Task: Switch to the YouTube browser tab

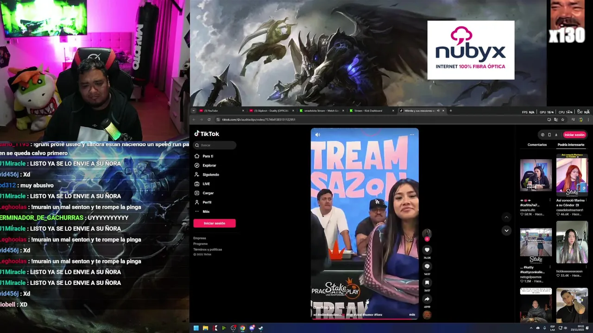Action: pos(221,111)
